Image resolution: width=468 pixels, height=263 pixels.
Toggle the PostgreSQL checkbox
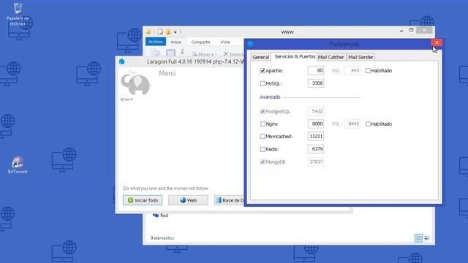pos(263,112)
